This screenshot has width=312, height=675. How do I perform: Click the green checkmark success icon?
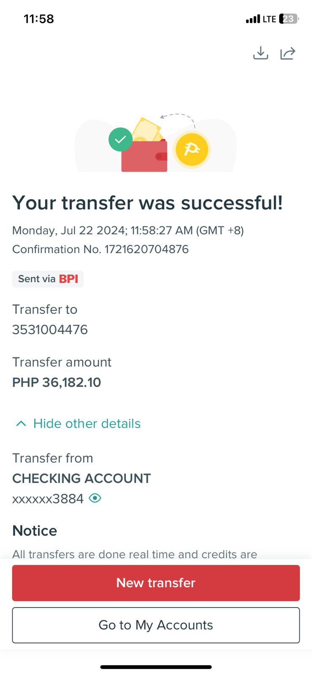coord(120,139)
